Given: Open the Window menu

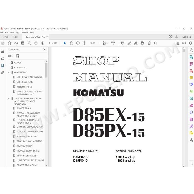Looking at the screenshot, I should [x=25, y=32].
